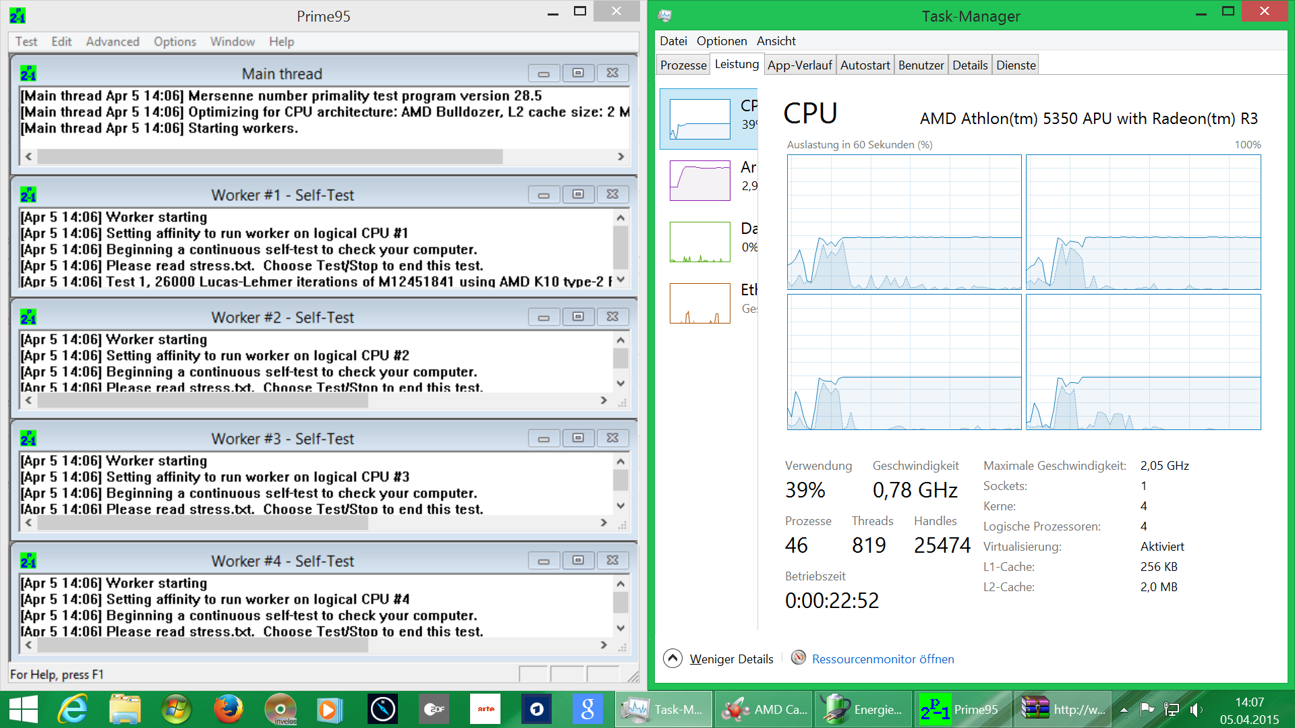1295x728 pixels.
Task: Collapse view with Weniger Details chevron
Action: (x=672, y=659)
